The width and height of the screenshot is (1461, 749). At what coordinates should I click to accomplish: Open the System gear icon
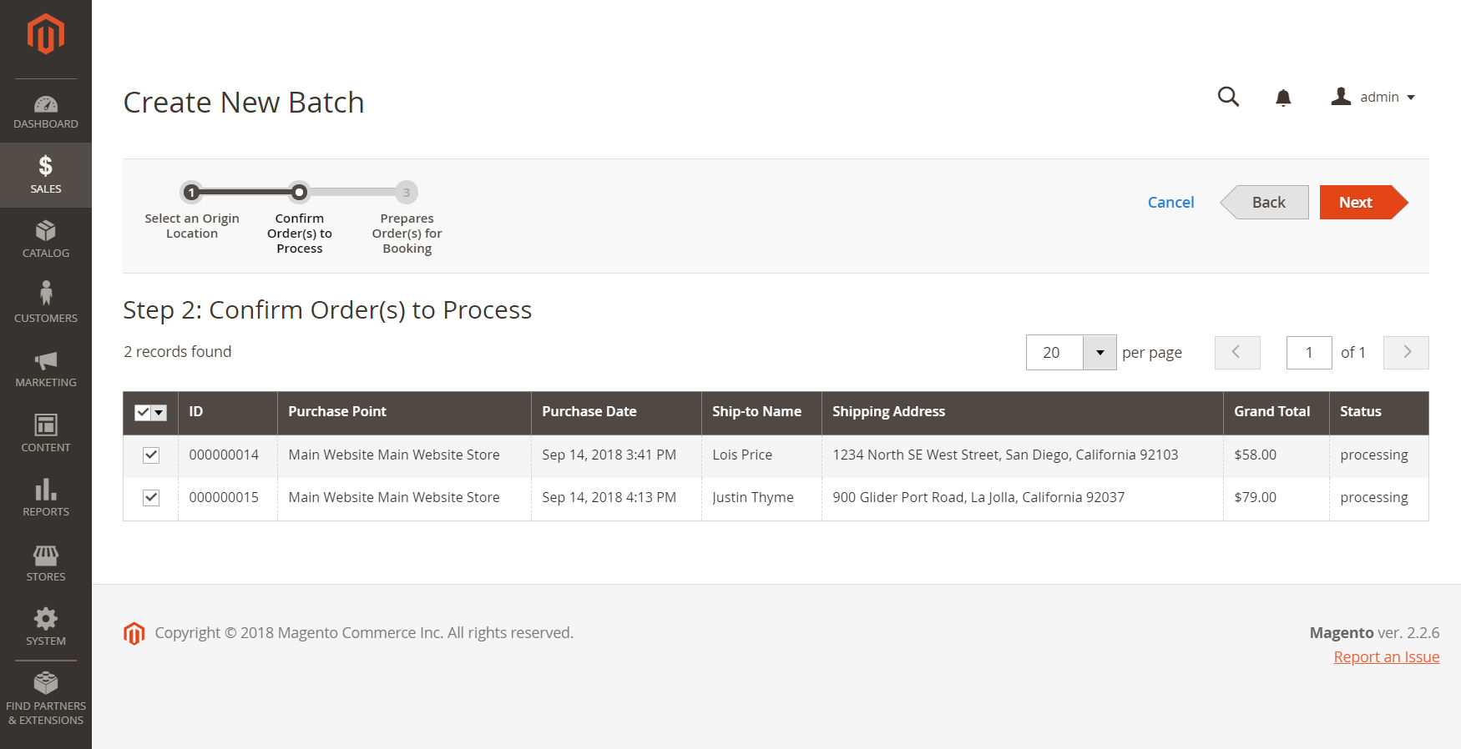pyautogui.click(x=46, y=618)
